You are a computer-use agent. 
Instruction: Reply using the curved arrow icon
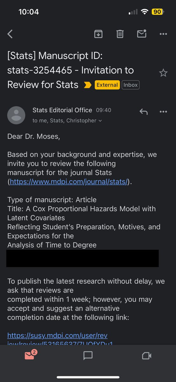(x=144, y=112)
